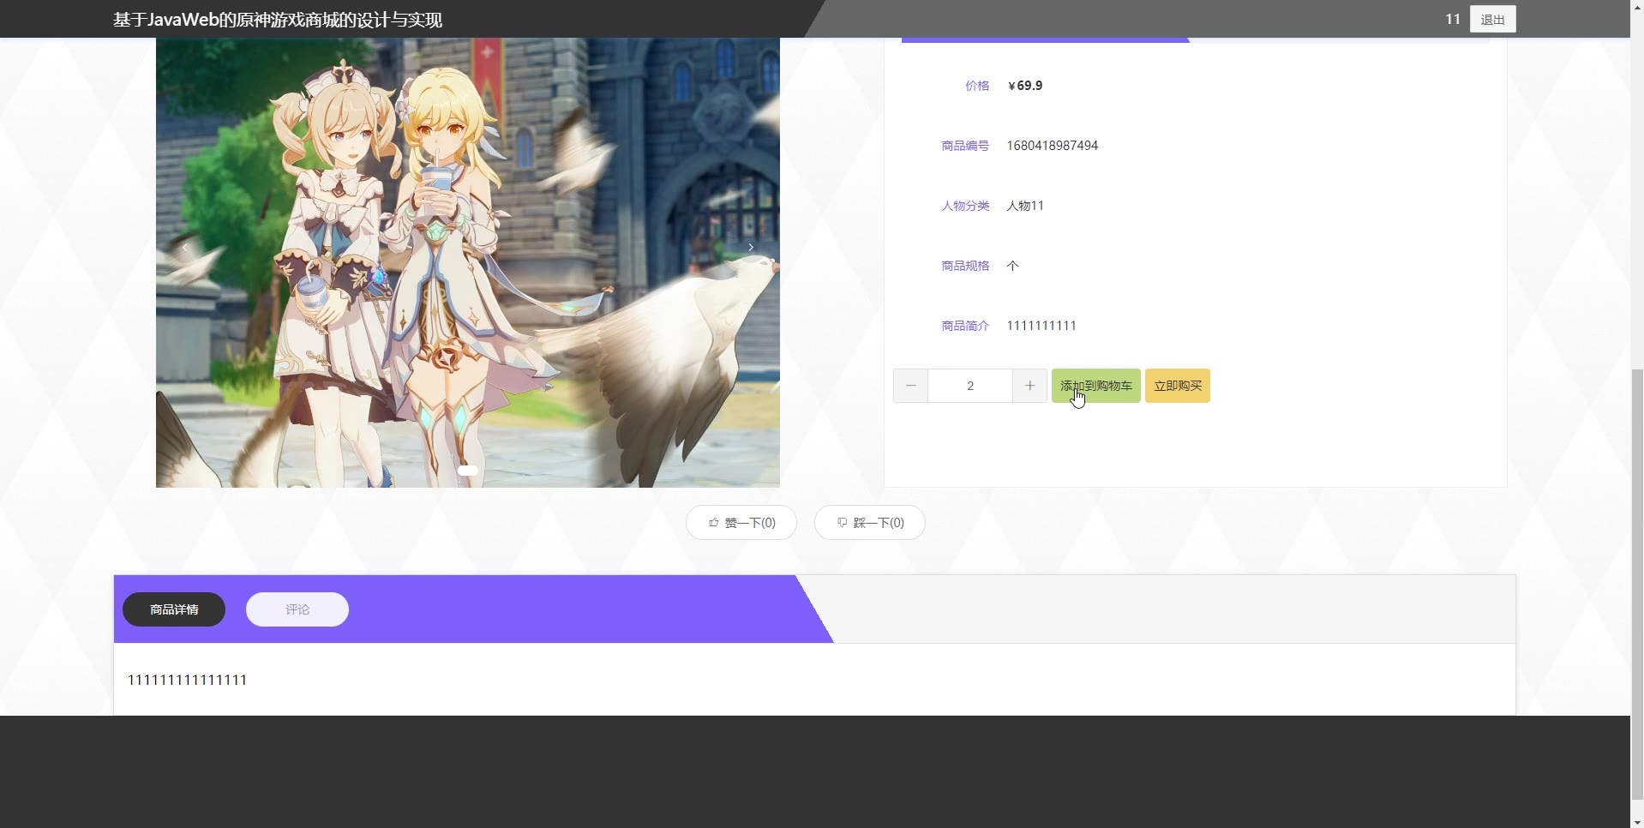
Task: Switch to the 商品详情 tab
Action: click(174, 609)
